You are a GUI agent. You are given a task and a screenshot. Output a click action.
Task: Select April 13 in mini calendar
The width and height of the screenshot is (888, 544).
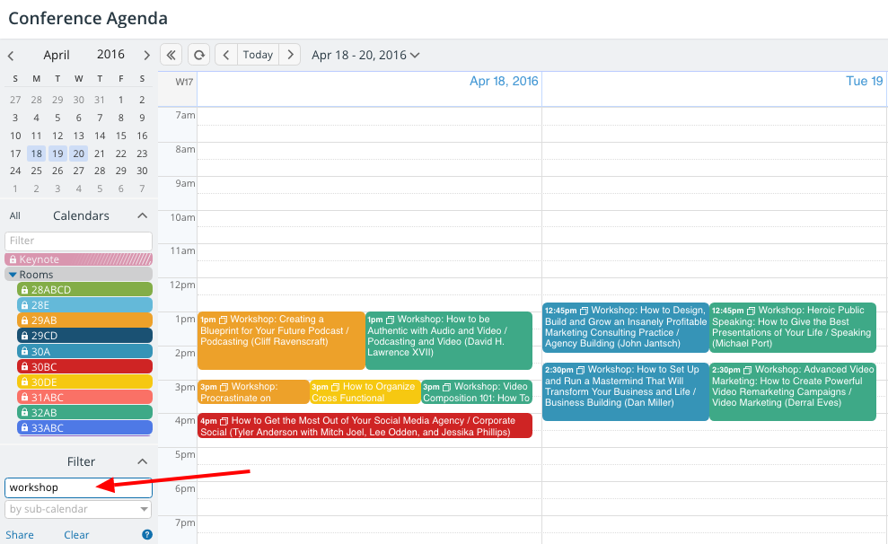tap(79, 136)
